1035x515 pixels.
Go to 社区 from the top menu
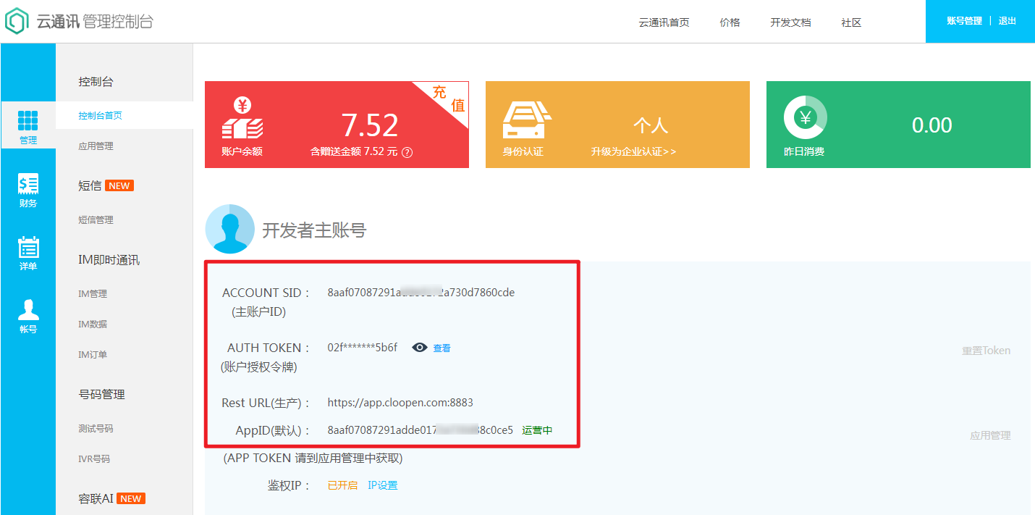[x=850, y=22]
